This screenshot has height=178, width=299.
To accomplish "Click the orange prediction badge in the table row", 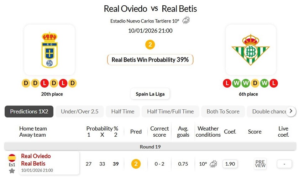I will tap(136, 164).
